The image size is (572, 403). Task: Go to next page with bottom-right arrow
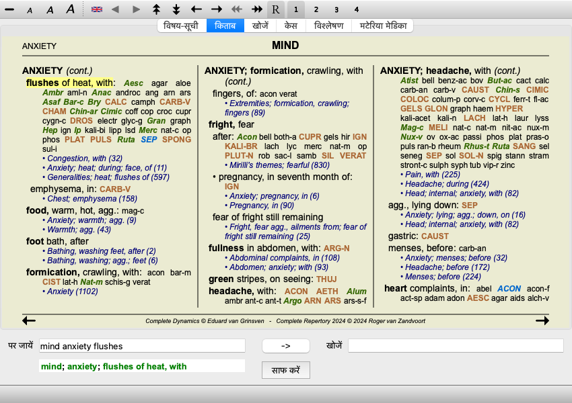[542, 321]
